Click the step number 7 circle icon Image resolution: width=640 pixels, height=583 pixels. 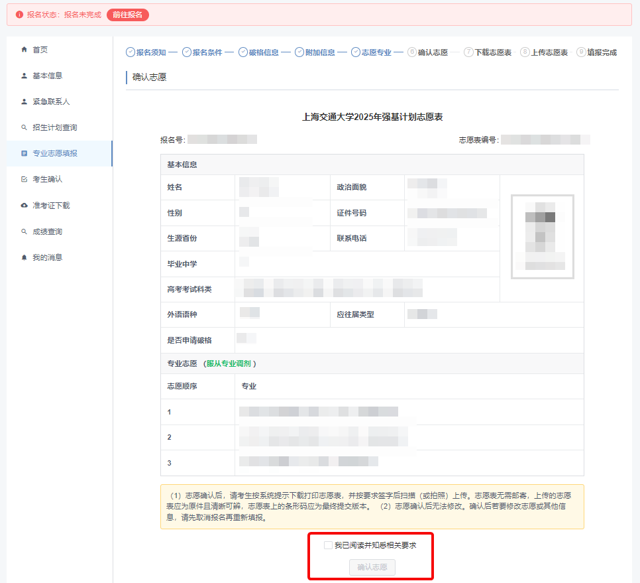pos(468,52)
